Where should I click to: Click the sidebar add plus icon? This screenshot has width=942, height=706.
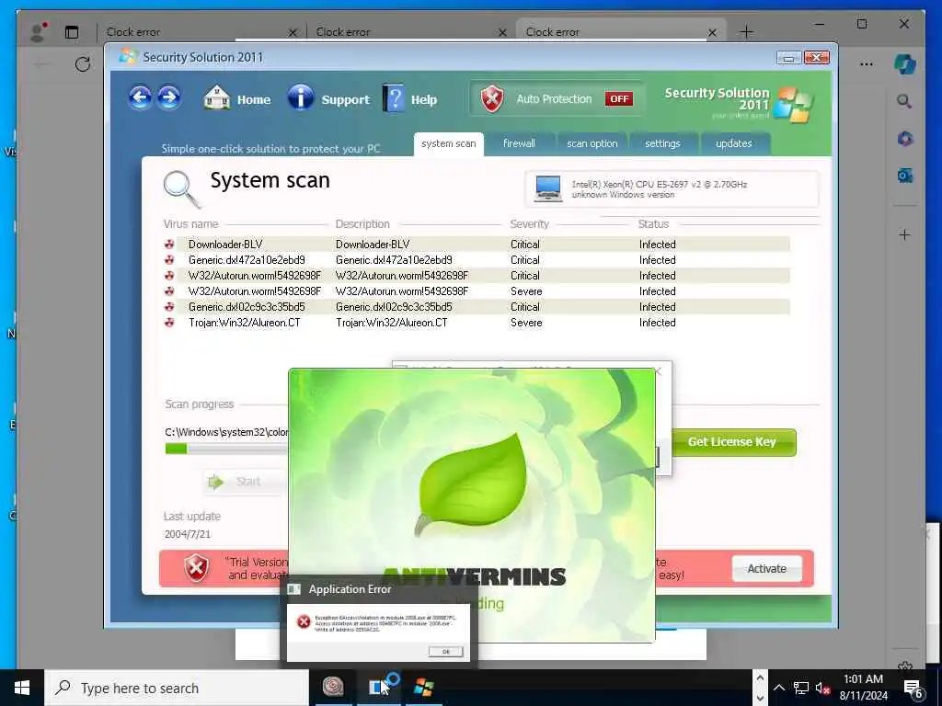(x=904, y=234)
